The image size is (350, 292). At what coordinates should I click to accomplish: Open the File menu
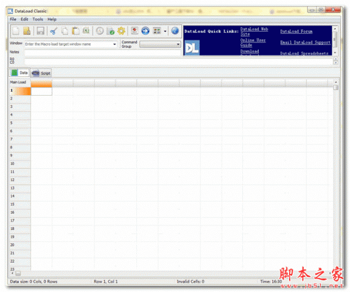point(13,19)
